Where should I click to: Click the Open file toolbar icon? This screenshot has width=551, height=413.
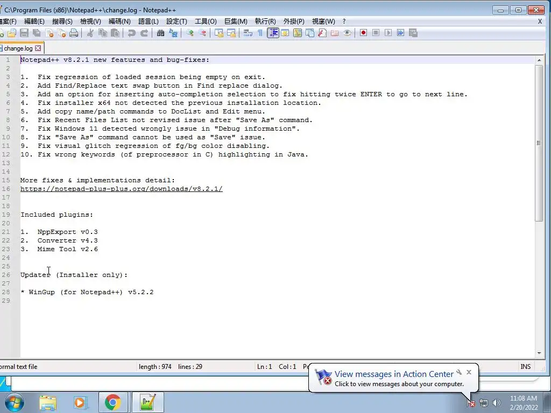coord(12,33)
